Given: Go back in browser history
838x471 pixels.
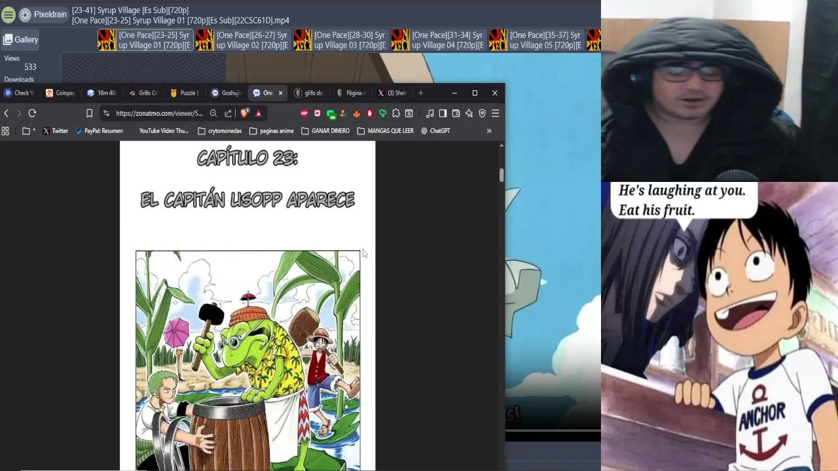Looking at the screenshot, I should tap(6, 113).
